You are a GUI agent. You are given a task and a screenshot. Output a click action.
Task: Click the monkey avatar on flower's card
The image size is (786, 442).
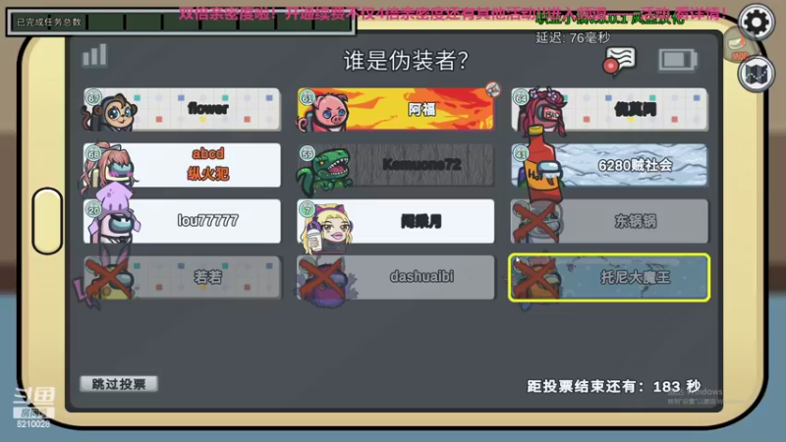pos(114,111)
